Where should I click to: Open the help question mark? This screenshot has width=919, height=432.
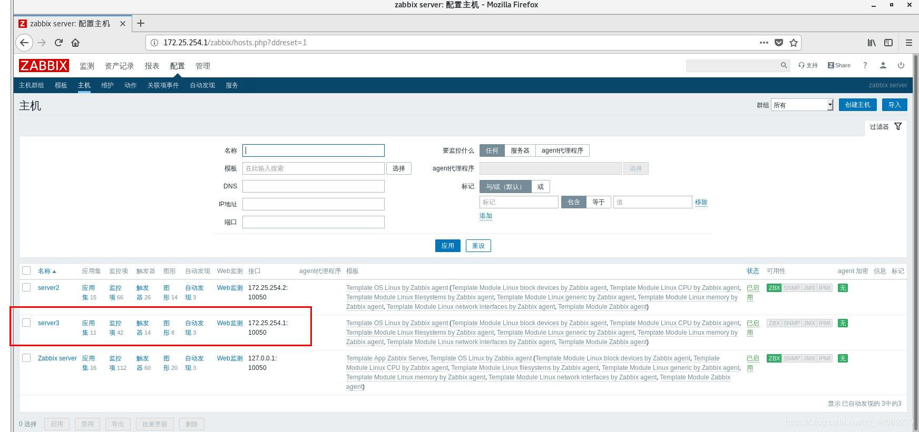pyautogui.click(x=865, y=65)
